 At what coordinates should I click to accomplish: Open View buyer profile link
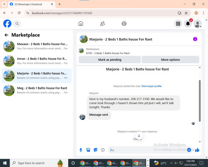151,86
